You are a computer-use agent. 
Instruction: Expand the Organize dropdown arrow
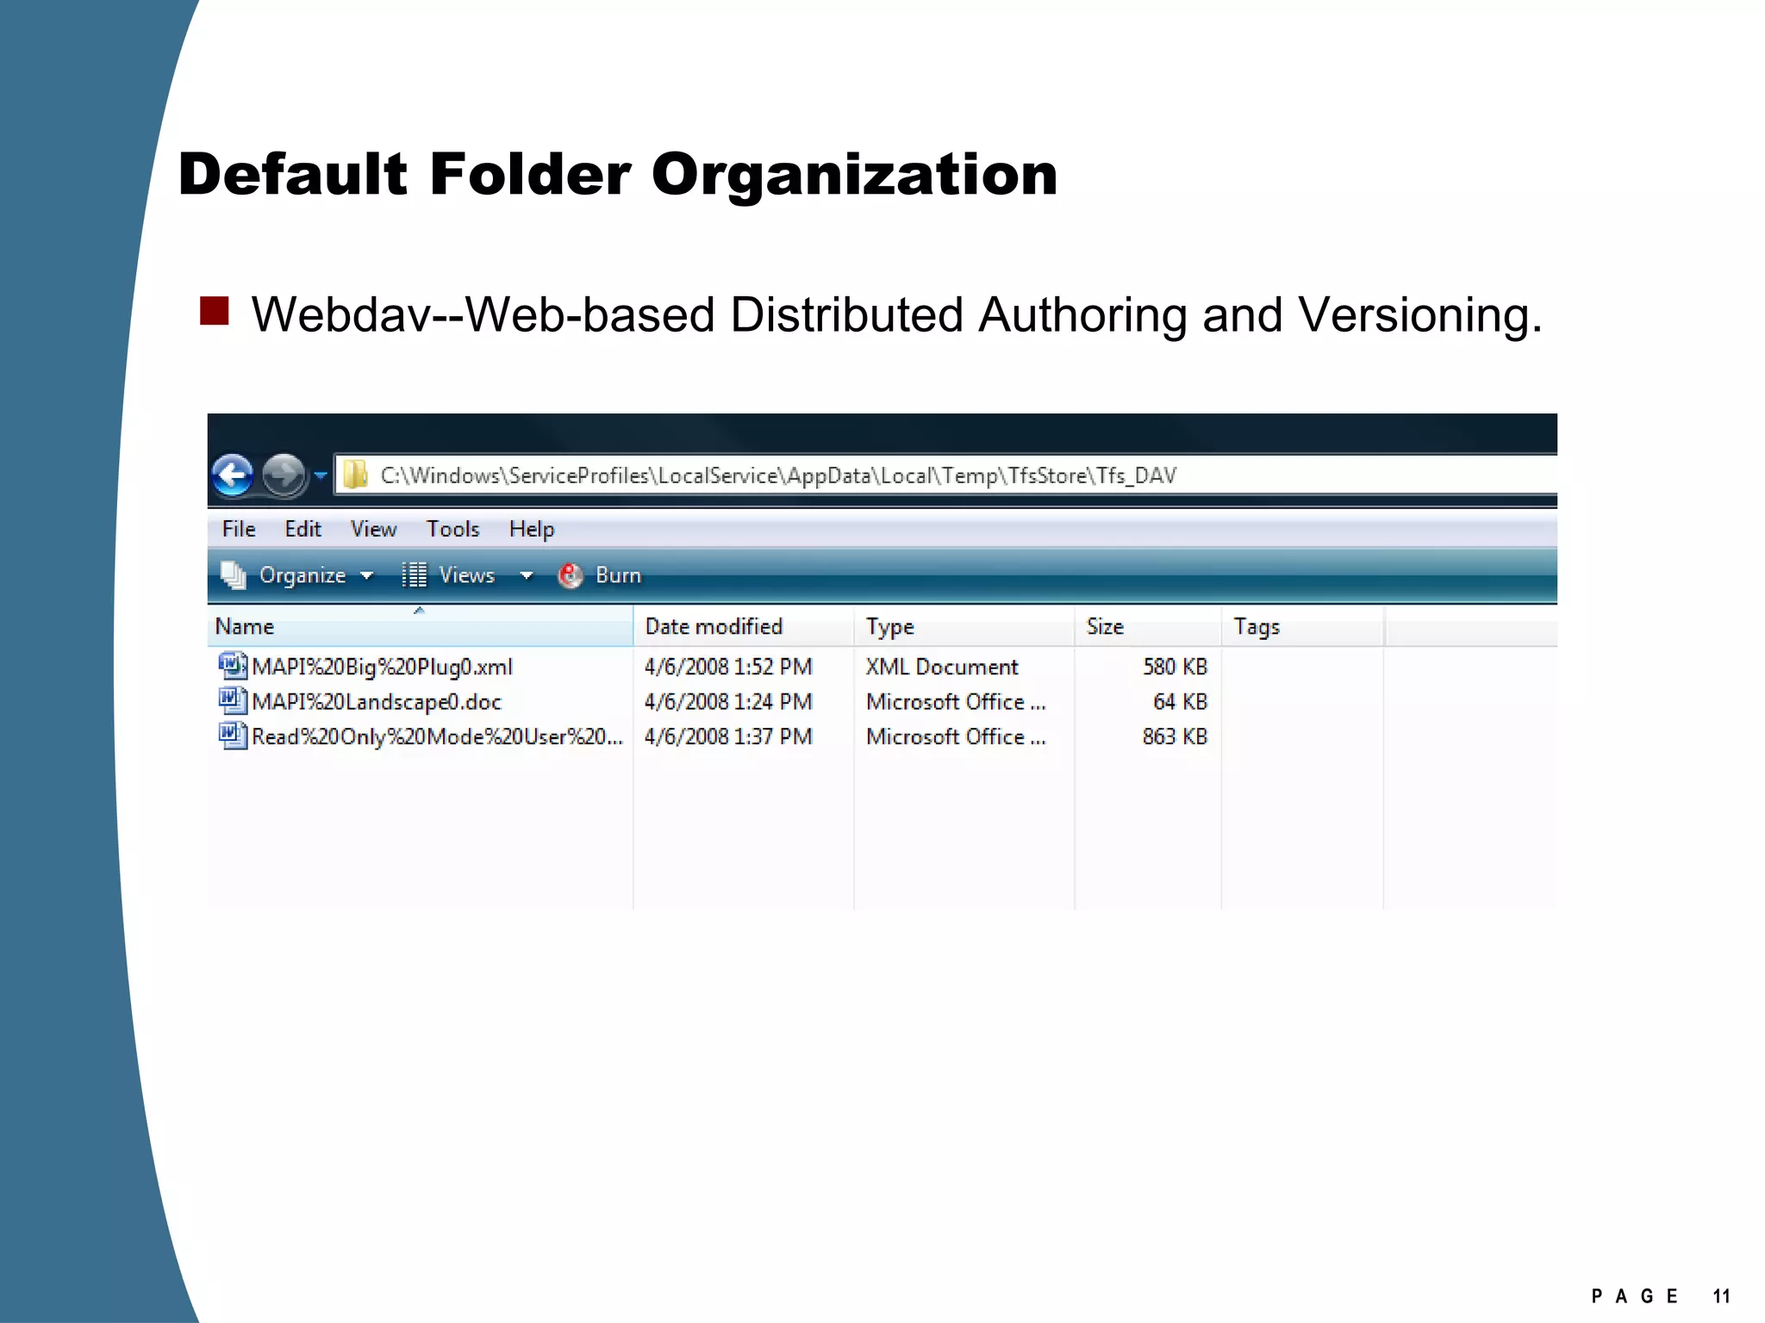tap(366, 575)
